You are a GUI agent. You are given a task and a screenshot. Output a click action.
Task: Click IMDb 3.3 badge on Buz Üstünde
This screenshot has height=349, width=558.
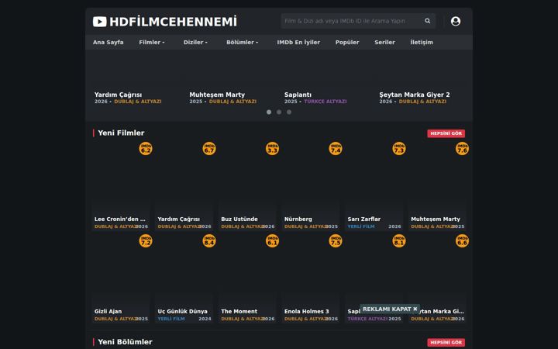point(272,148)
